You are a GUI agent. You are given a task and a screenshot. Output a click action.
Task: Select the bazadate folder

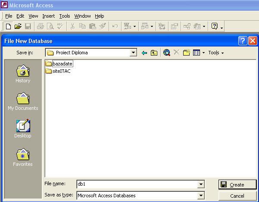[59, 64]
